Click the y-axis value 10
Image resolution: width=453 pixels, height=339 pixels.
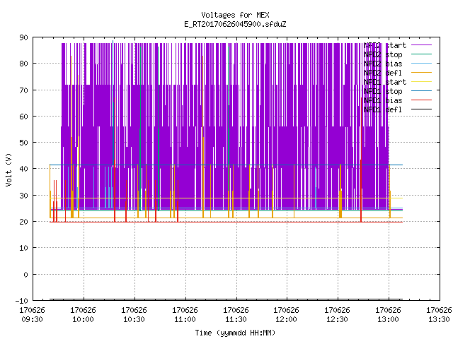pos(23,248)
